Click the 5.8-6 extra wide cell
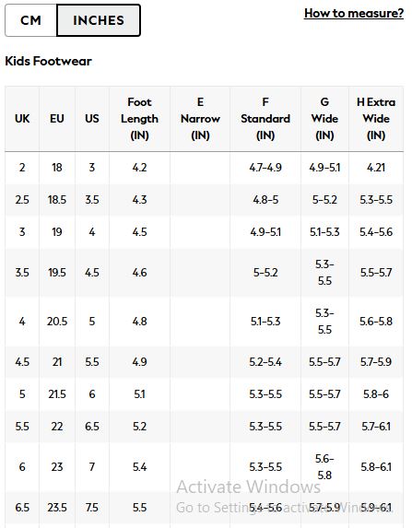 point(376,394)
